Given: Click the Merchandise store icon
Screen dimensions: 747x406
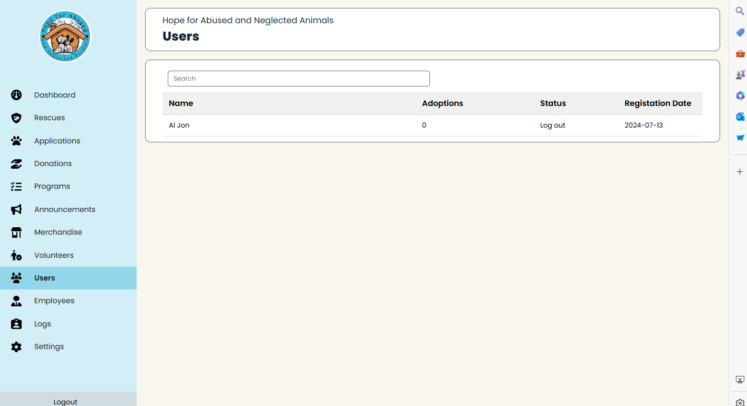Looking at the screenshot, I should (16, 232).
